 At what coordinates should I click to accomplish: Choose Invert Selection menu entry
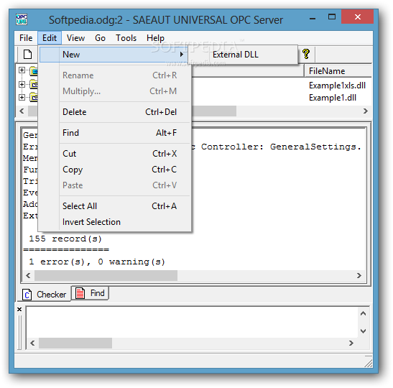(x=114, y=222)
